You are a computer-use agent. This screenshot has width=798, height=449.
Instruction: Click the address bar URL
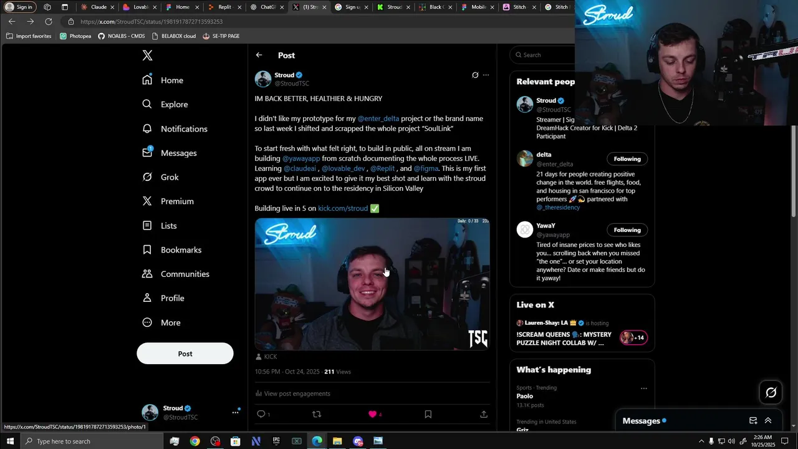coord(151,21)
